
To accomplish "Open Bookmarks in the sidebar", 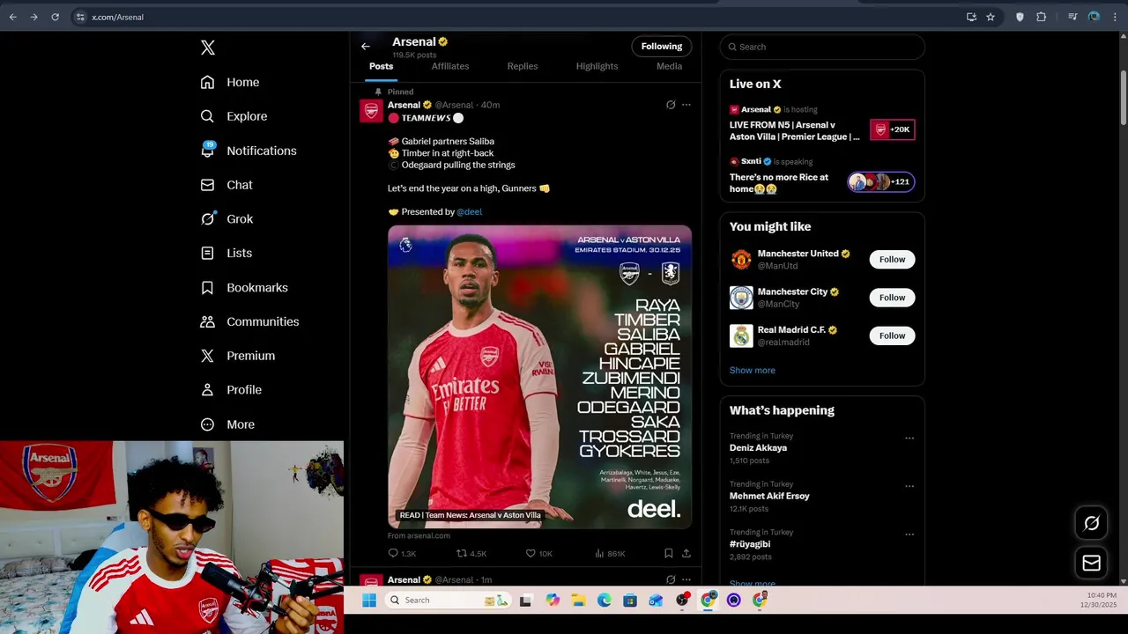I will coord(244,287).
